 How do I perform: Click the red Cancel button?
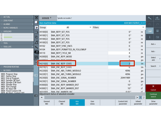pos(153,88)
